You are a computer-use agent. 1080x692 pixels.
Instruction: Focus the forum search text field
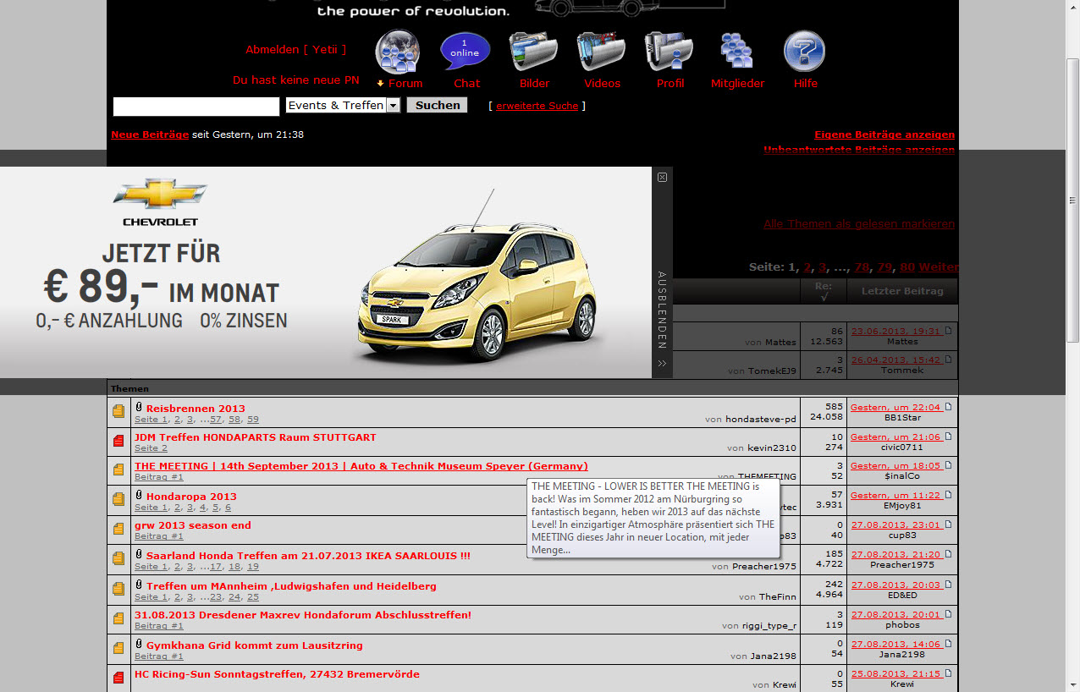coord(196,107)
